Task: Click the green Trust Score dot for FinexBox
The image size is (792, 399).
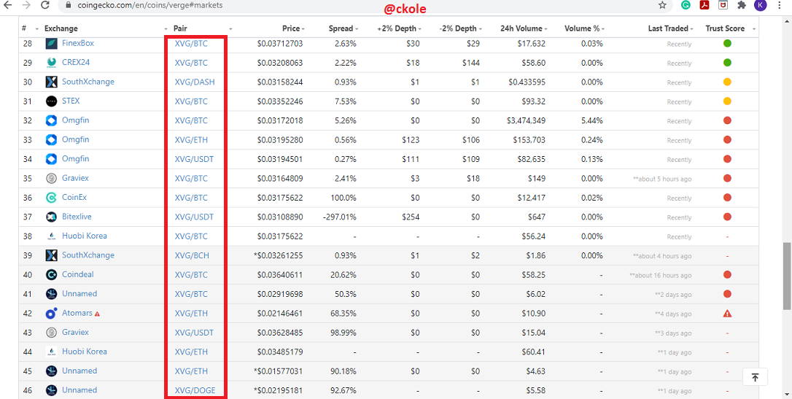Action: (x=727, y=44)
